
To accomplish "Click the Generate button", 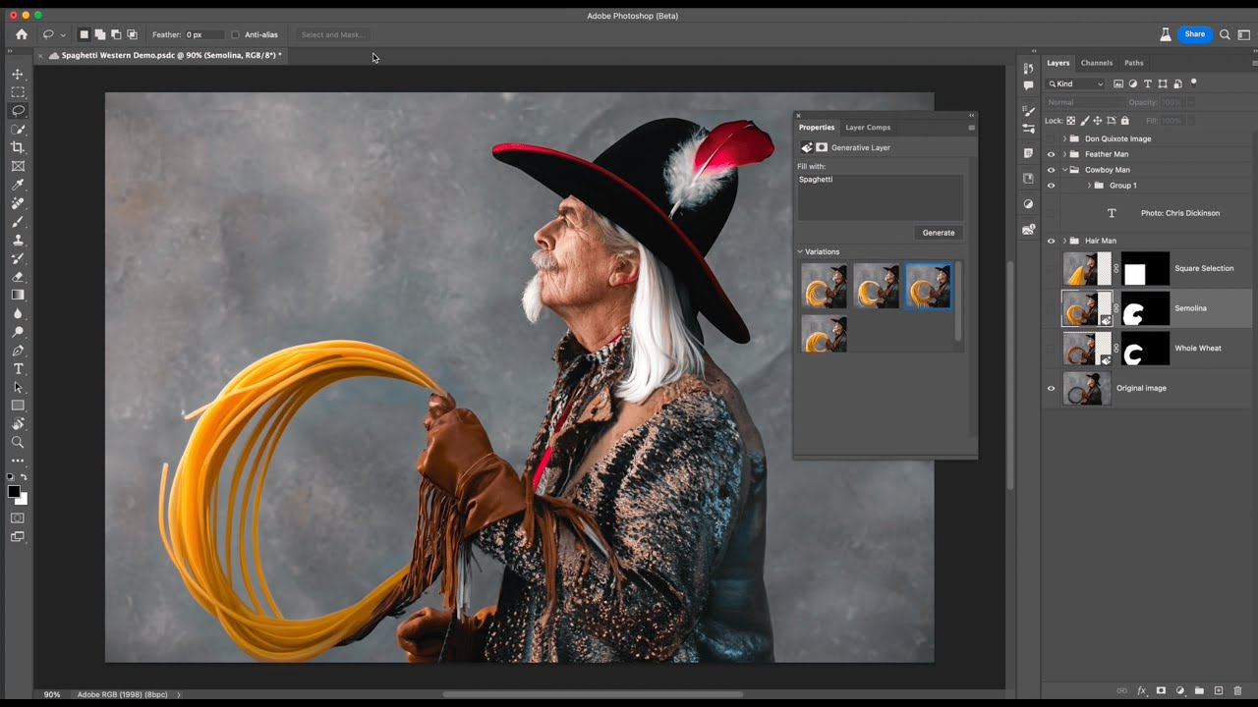I will click(x=938, y=233).
